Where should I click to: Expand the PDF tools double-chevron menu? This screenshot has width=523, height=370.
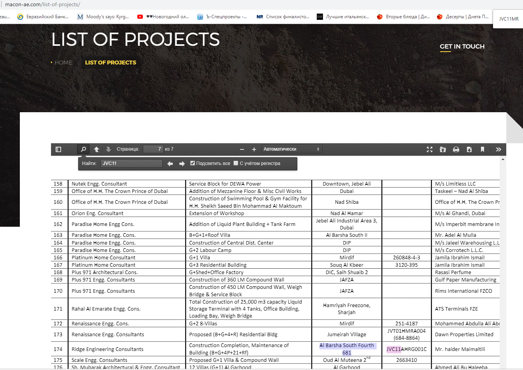[498, 149]
